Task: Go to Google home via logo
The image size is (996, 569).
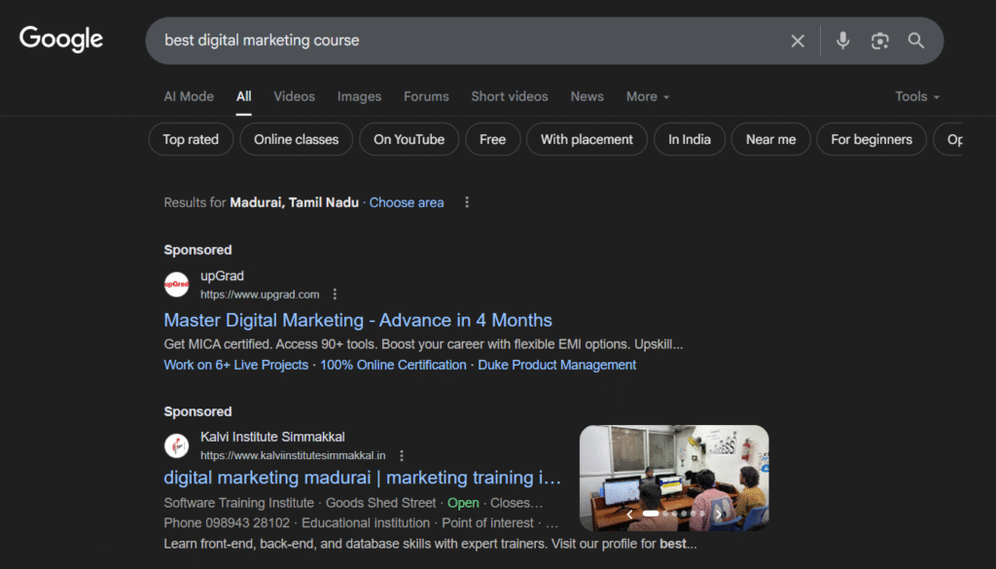Action: tap(61, 39)
